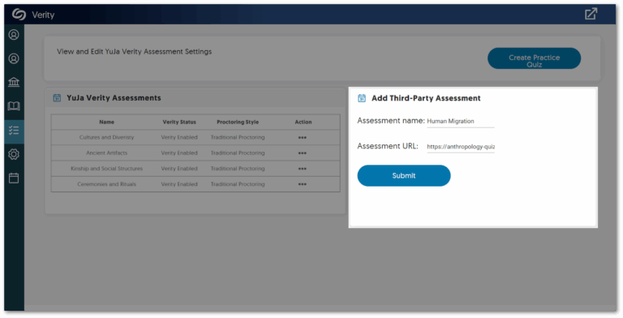Click Traditional Proctoring in Ceremonies and Rituals row
The height and width of the screenshot is (318, 623).
(x=238, y=184)
